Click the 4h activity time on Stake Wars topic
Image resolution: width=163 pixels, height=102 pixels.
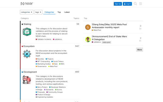pyautogui.click(x=140, y=41)
